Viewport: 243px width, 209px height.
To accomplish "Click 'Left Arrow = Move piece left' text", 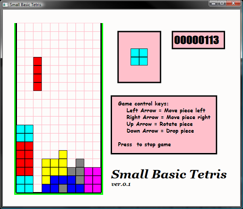I will pos(166,111).
